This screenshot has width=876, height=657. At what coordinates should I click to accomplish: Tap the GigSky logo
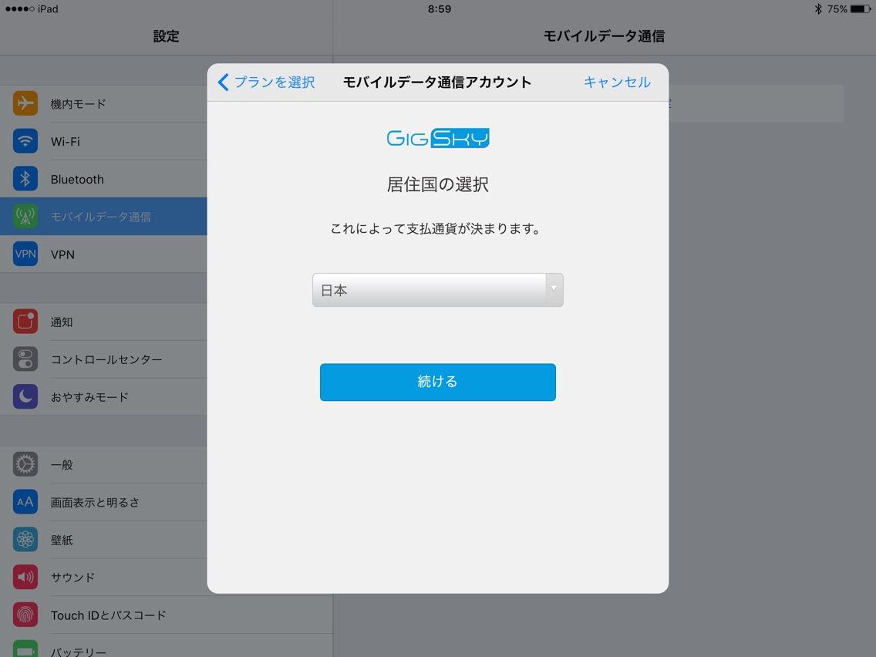coord(438,138)
